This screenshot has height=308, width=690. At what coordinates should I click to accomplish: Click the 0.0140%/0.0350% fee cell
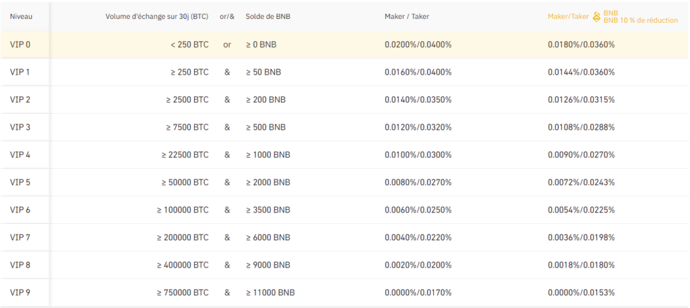pyautogui.click(x=418, y=100)
